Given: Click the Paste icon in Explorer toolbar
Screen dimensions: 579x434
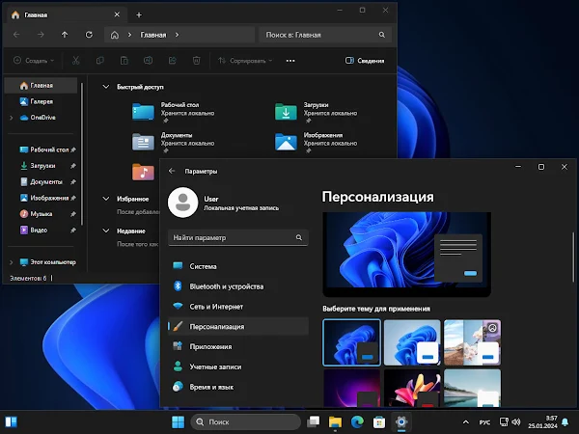Looking at the screenshot, I should 124,61.
